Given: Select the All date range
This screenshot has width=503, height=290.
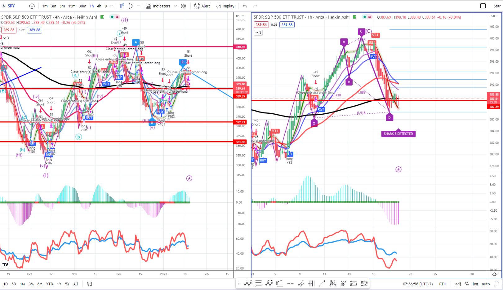Looking at the screenshot, I should coord(76,284).
